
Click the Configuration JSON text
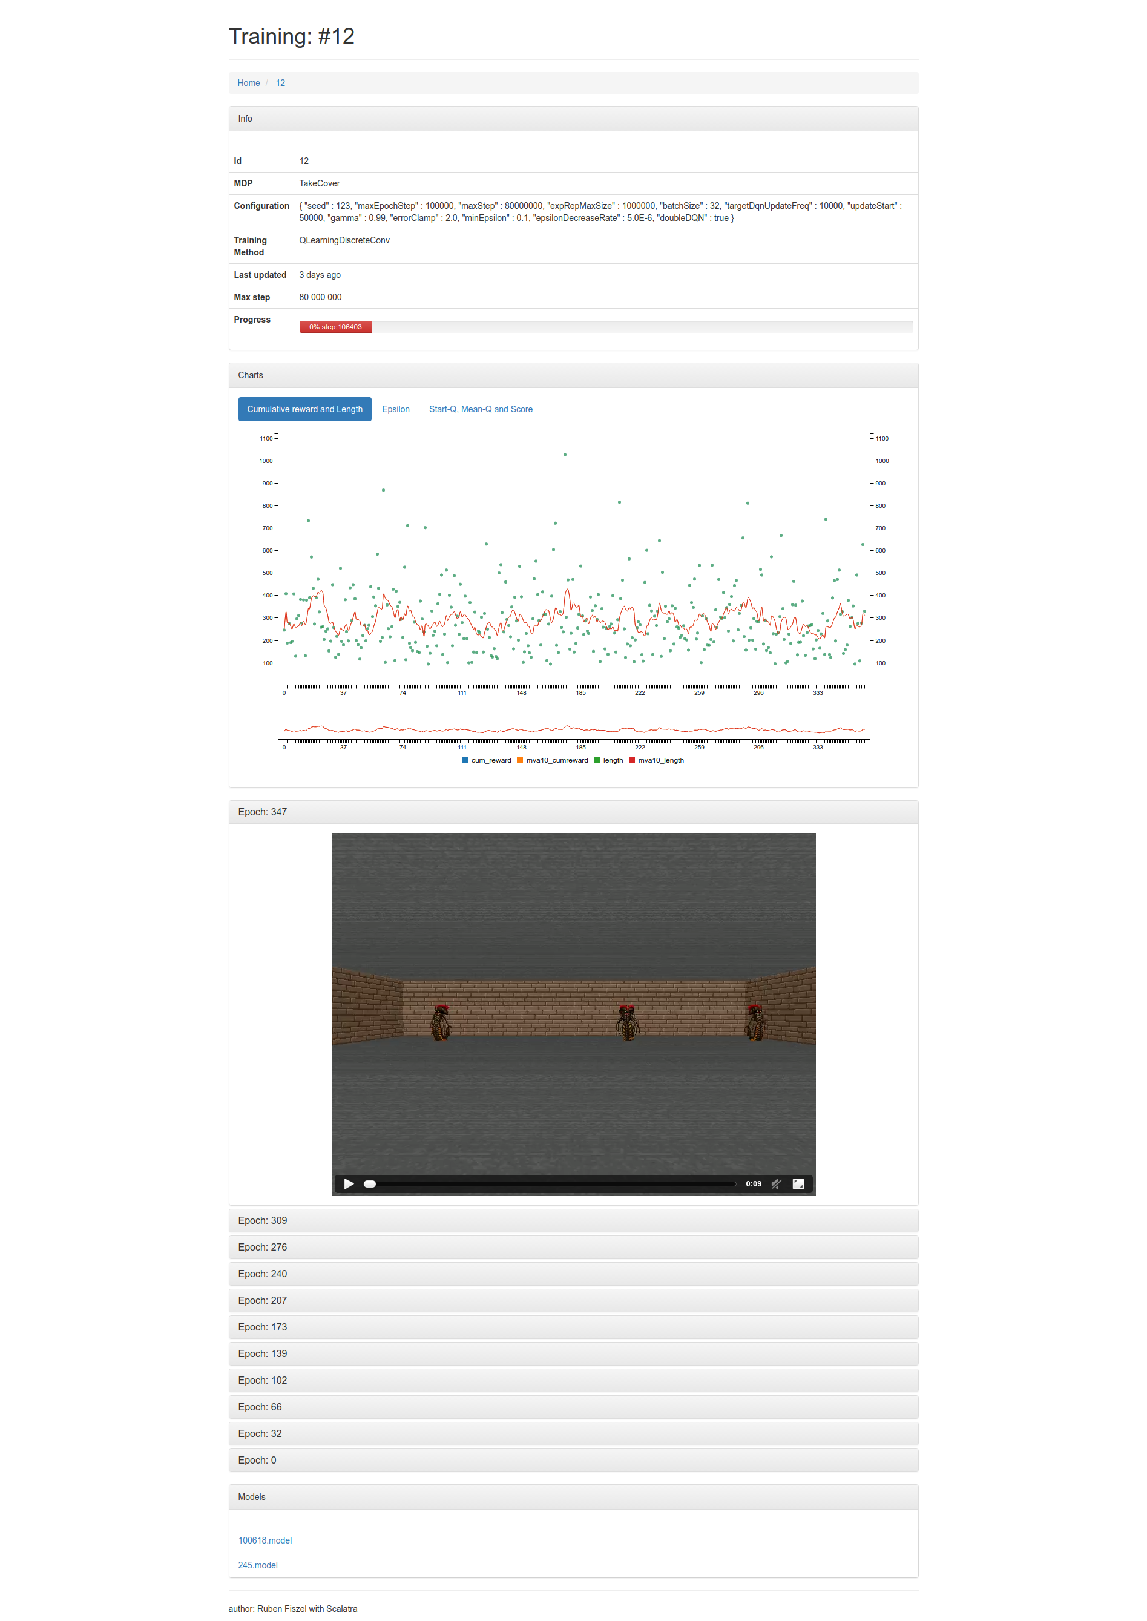[x=600, y=212]
